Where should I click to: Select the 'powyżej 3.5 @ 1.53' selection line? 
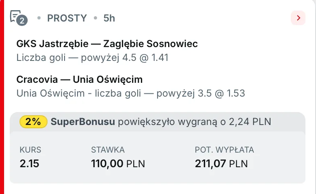click(x=131, y=93)
